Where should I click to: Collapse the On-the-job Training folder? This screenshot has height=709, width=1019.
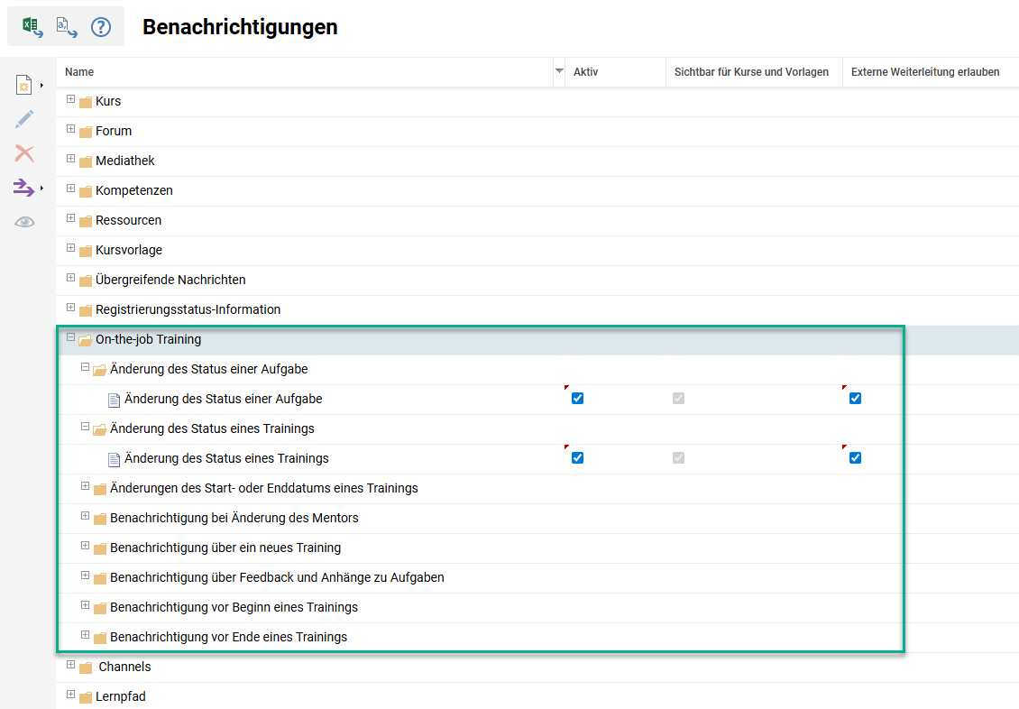point(70,339)
